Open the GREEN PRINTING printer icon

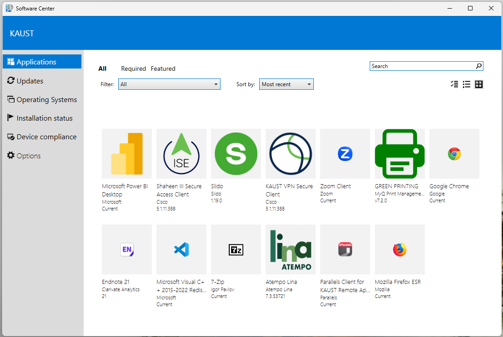[400, 154]
